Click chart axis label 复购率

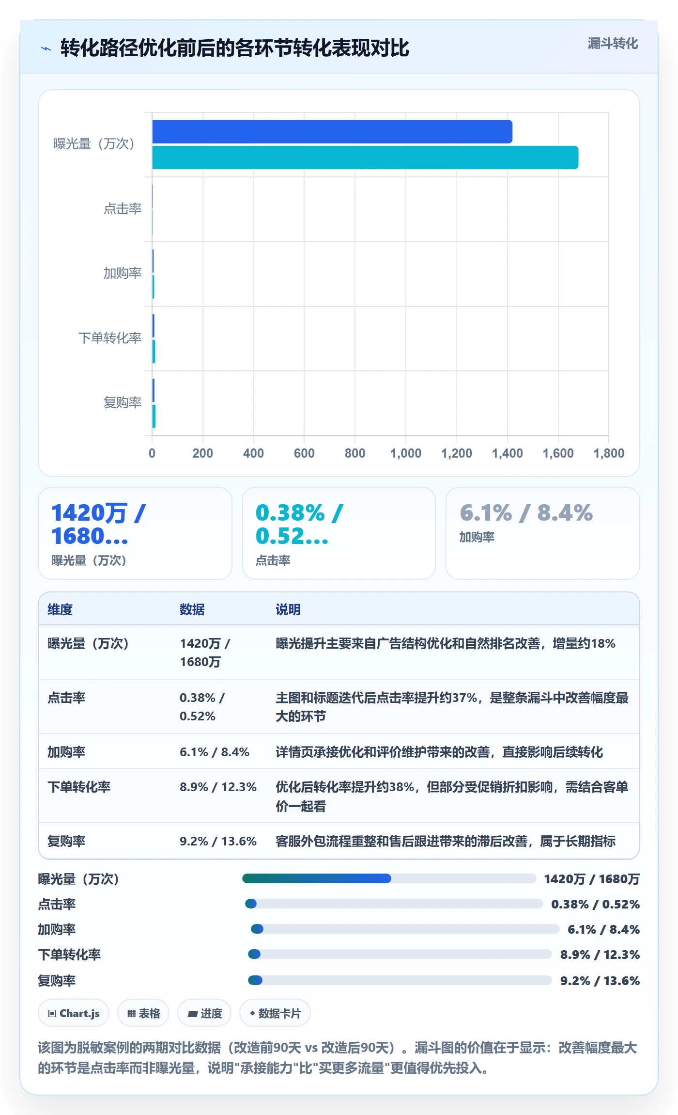point(123,402)
